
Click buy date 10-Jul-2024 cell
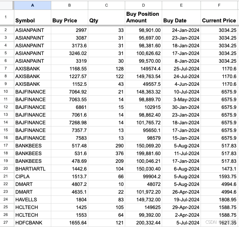181,92
